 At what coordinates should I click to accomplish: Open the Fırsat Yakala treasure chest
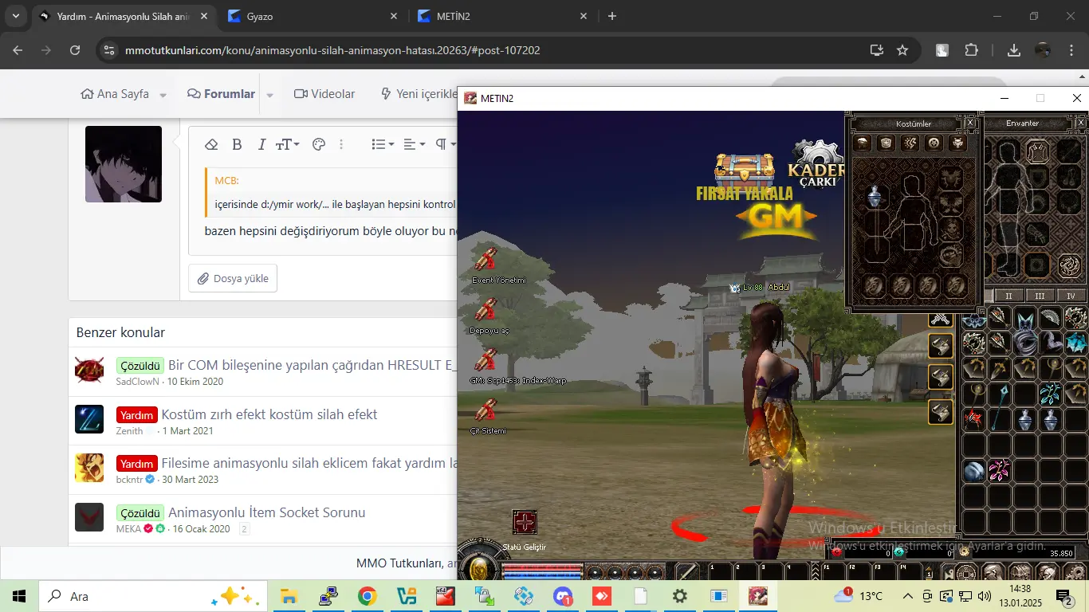(x=744, y=168)
